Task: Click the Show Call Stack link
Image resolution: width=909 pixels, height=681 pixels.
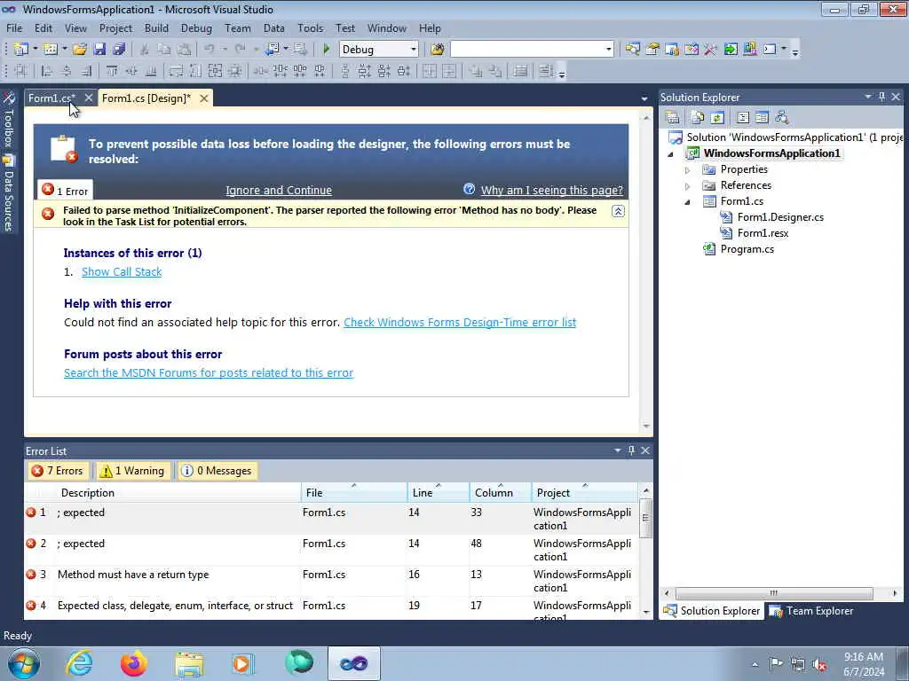Action: (122, 271)
